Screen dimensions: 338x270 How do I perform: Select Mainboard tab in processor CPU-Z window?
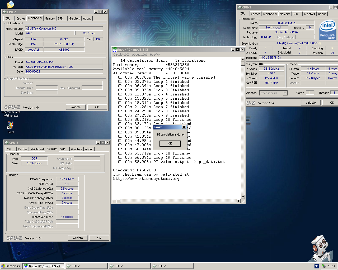270,14
